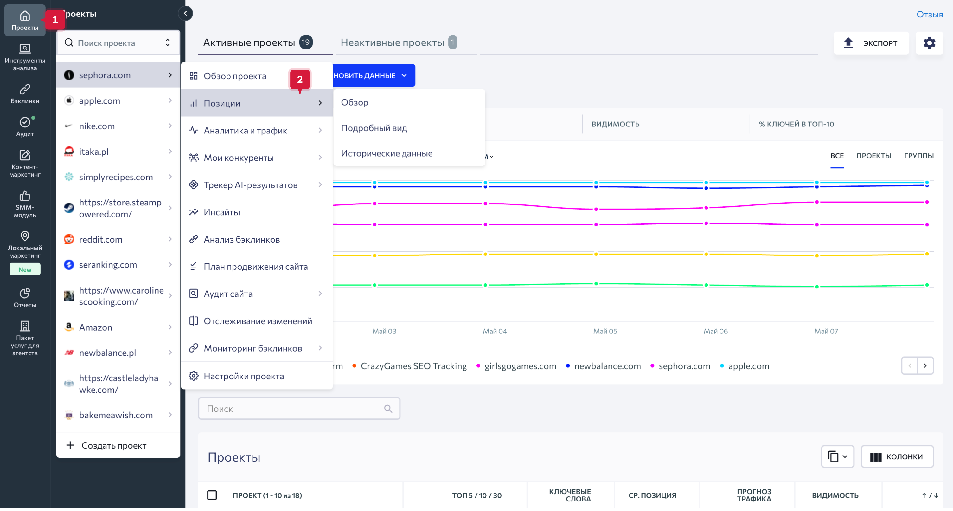The width and height of the screenshot is (953, 511).
Task: Click the Инсайты sparkle icon
Action: [x=194, y=212]
